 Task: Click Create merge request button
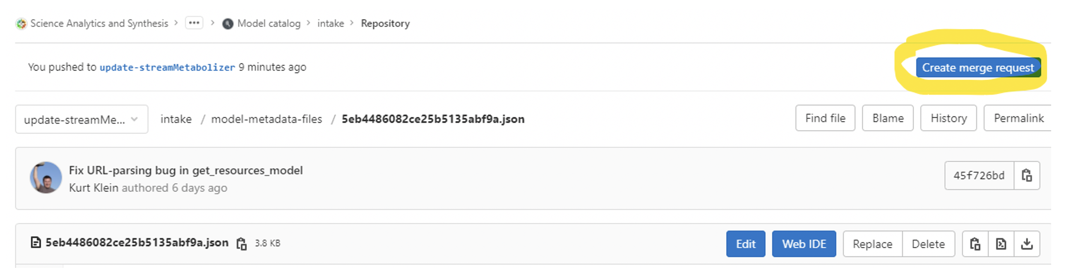tap(977, 68)
